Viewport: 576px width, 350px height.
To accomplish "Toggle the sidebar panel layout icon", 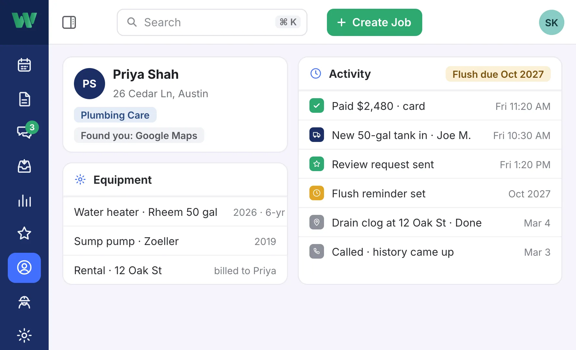I will tap(69, 22).
